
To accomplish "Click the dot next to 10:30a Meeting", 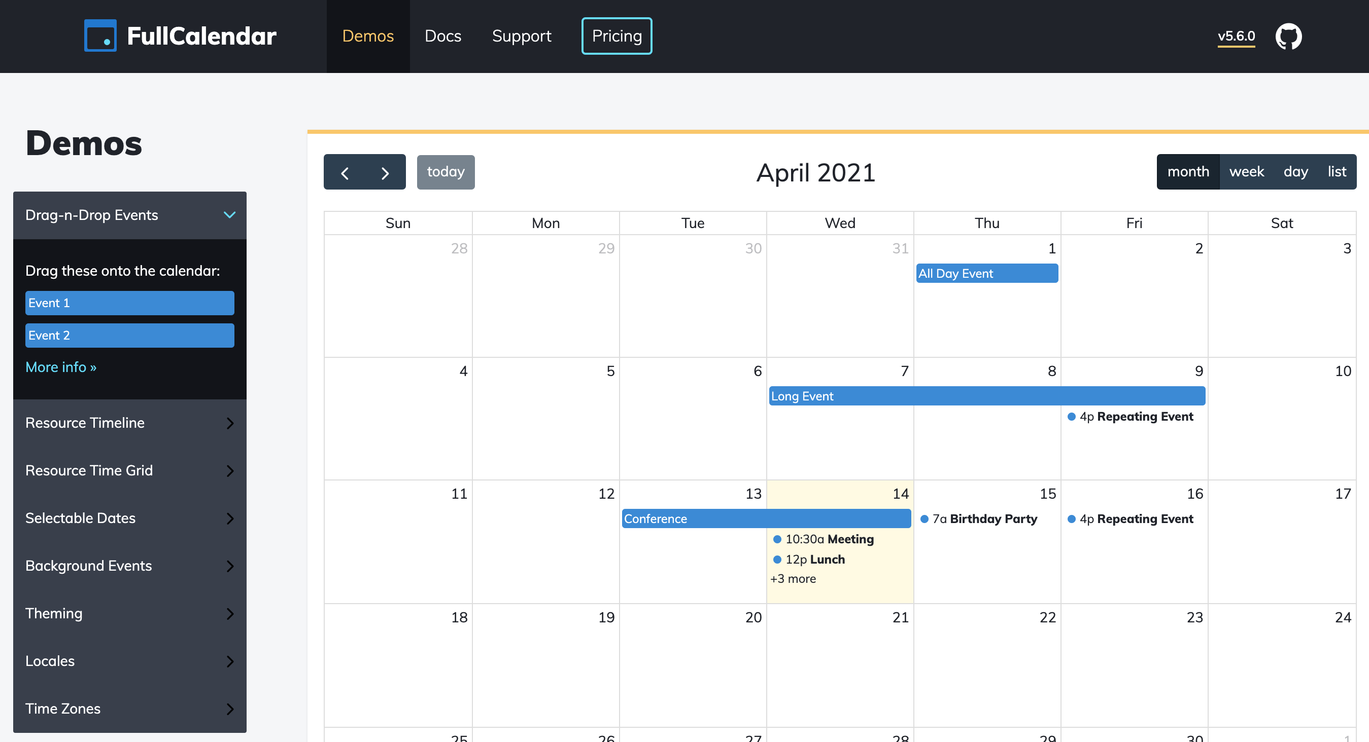I will (777, 539).
